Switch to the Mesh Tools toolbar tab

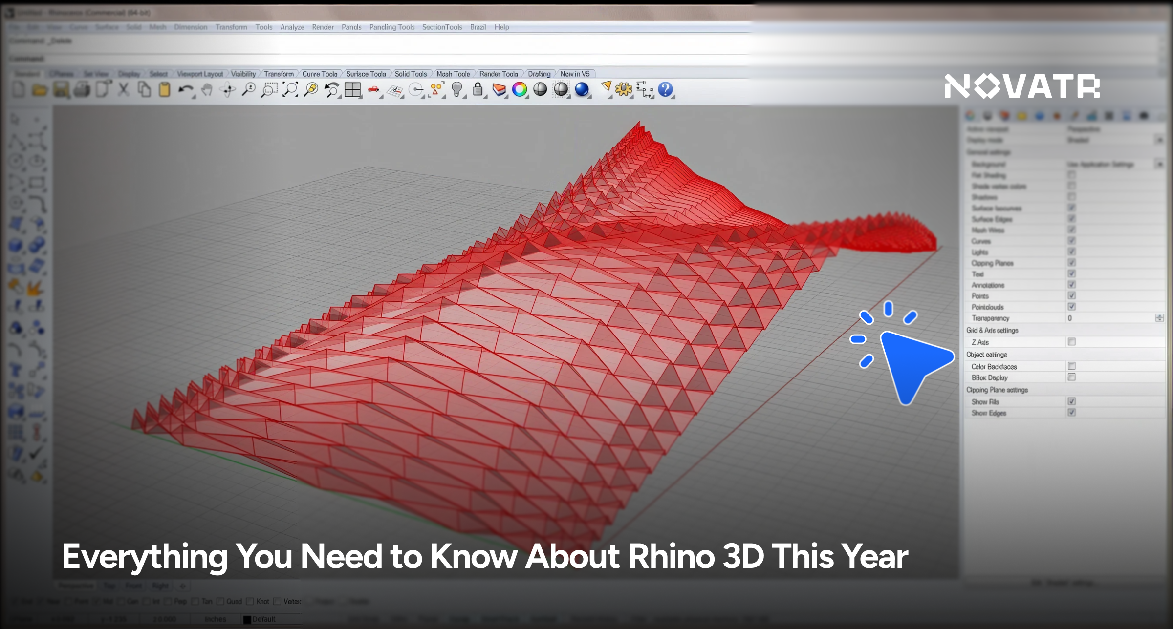(453, 74)
